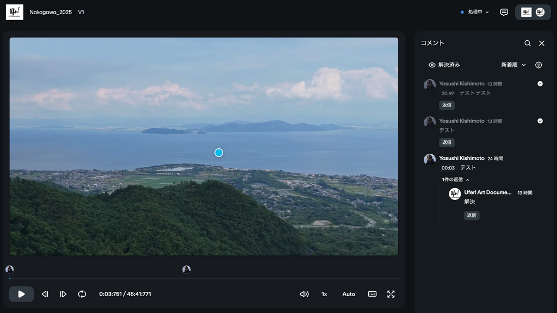This screenshot has height=313, width=557.
Task: Play the video
Action: pyautogui.click(x=21, y=294)
